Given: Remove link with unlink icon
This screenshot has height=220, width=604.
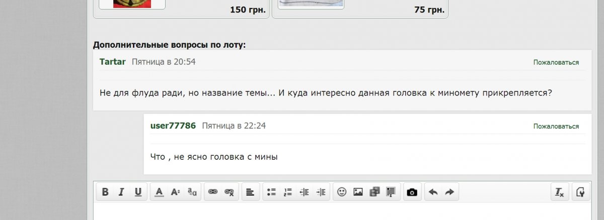Looking at the screenshot, I should pyautogui.click(x=230, y=192).
